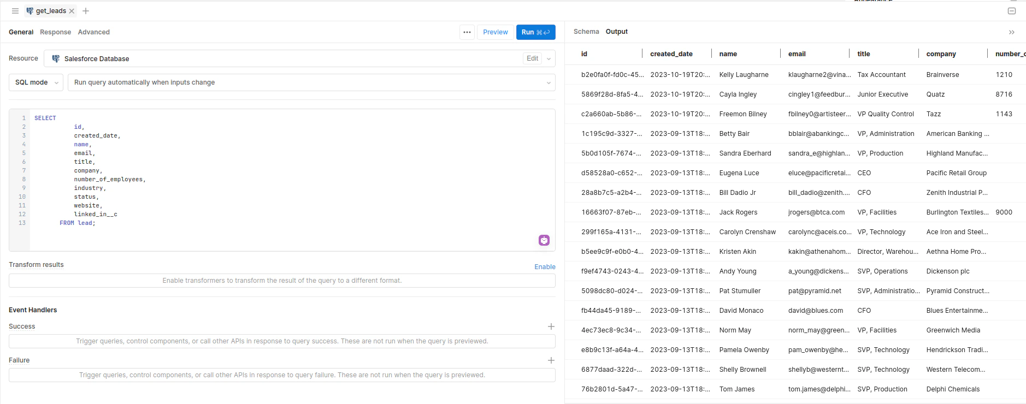Screen dimensions: 1026x404
Task: Enable transform results
Action: point(545,267)
